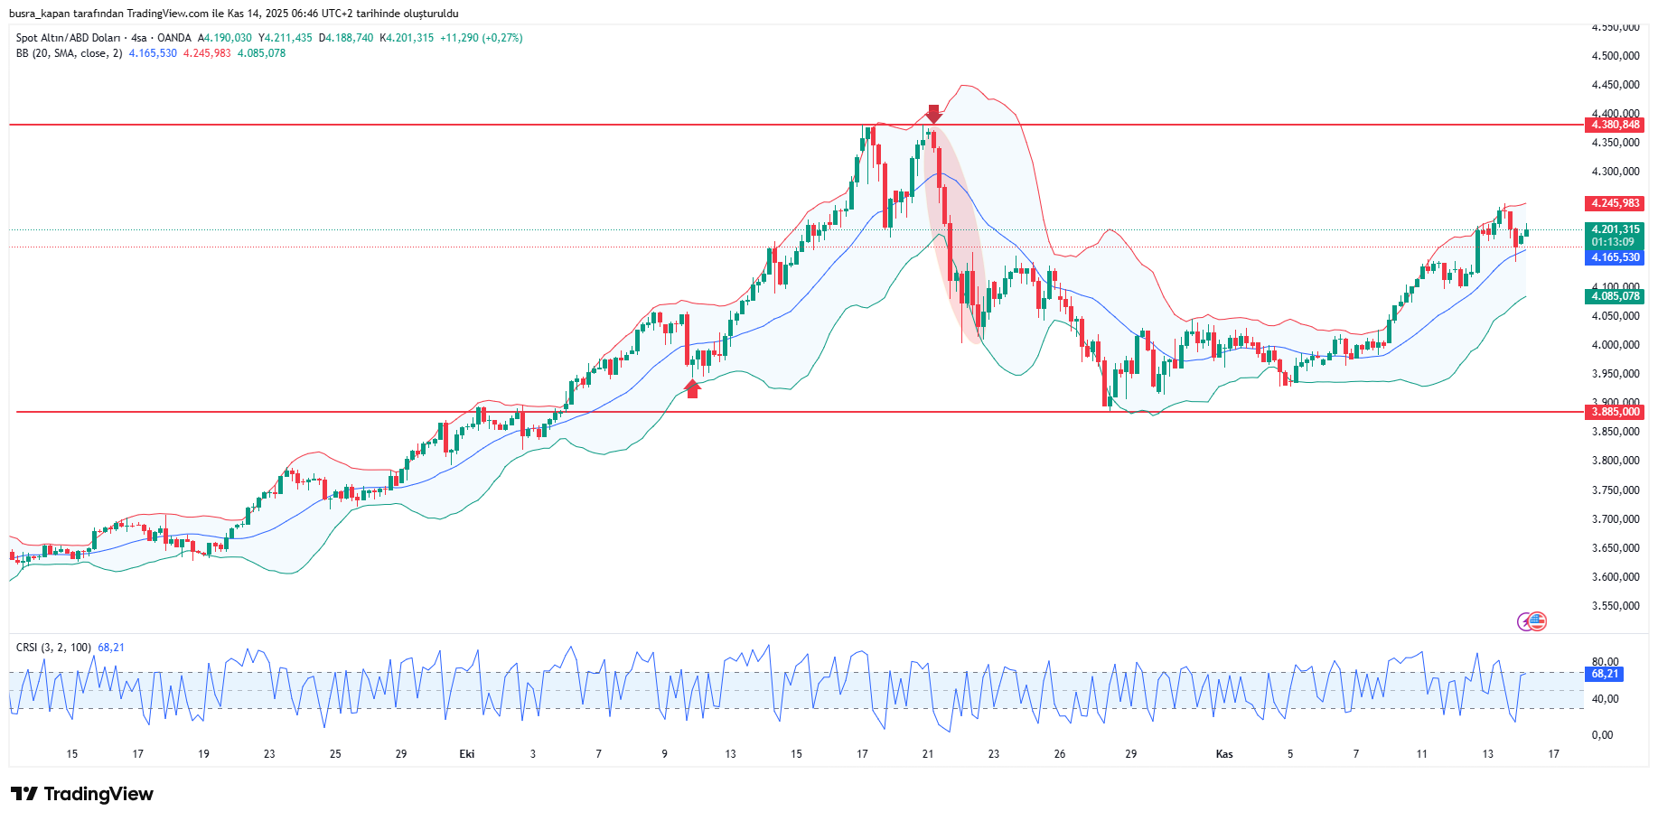Click the Eki month label on the time axis
This screenshot has width=1658, height=821.
pyautogui.click(x=467, y=754)
